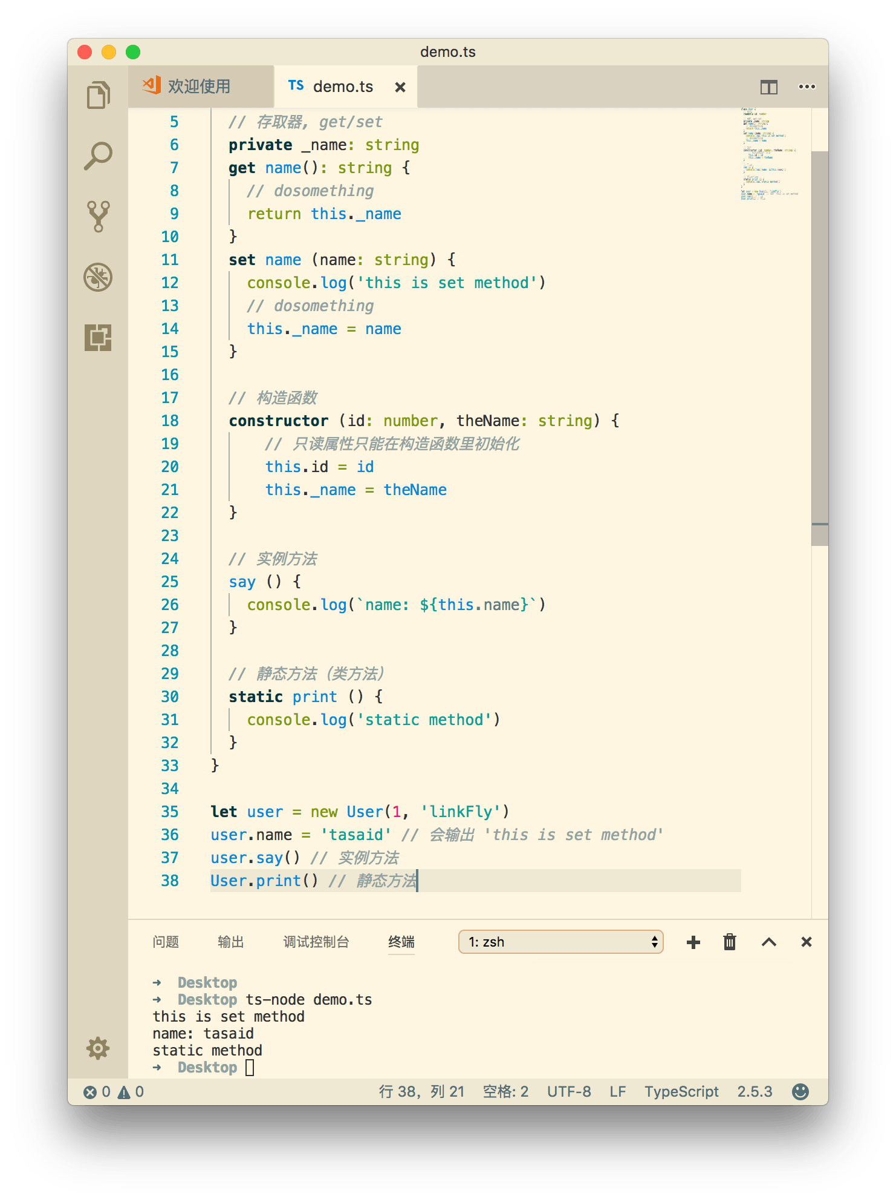Screen dimensions: 896x1202
Task: Switch to the 调试控制台 panel tab
Action: pyautogui.click(x=316, y=942)
